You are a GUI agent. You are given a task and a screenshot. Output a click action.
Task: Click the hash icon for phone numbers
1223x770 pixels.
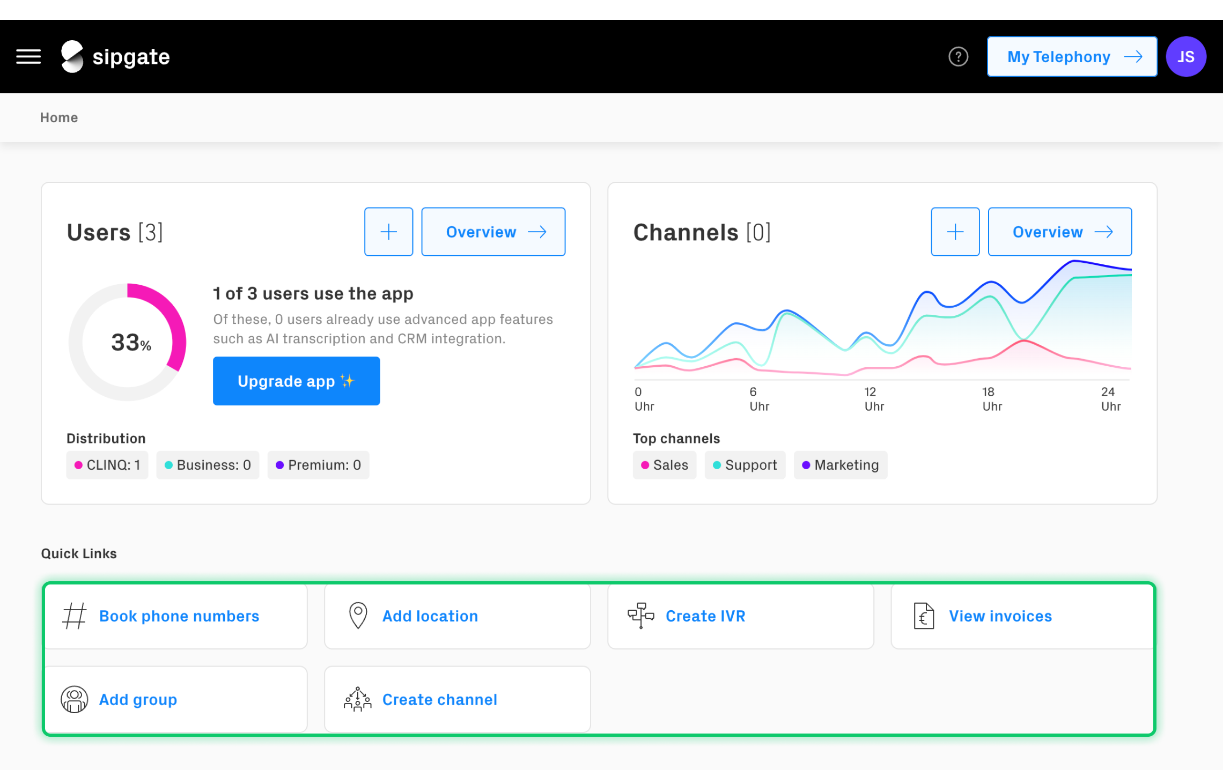pyautogui.click(x=75, y=616)
